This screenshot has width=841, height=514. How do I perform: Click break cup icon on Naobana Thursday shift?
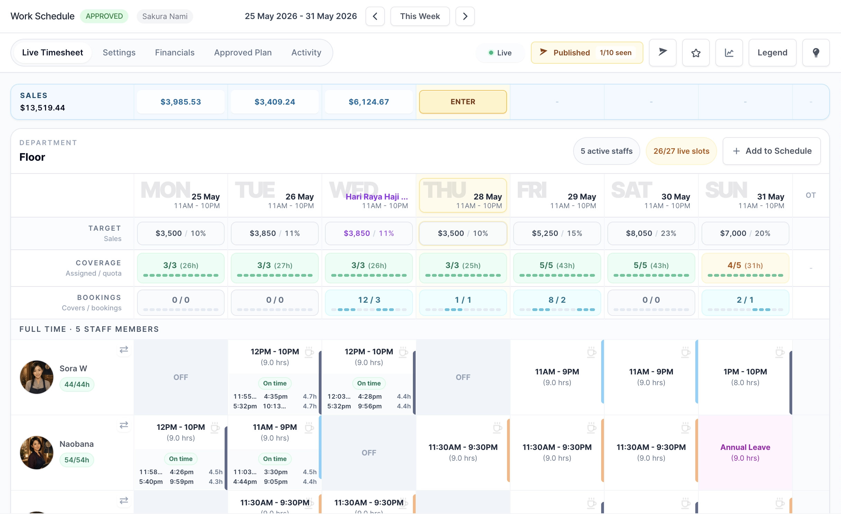497,427
